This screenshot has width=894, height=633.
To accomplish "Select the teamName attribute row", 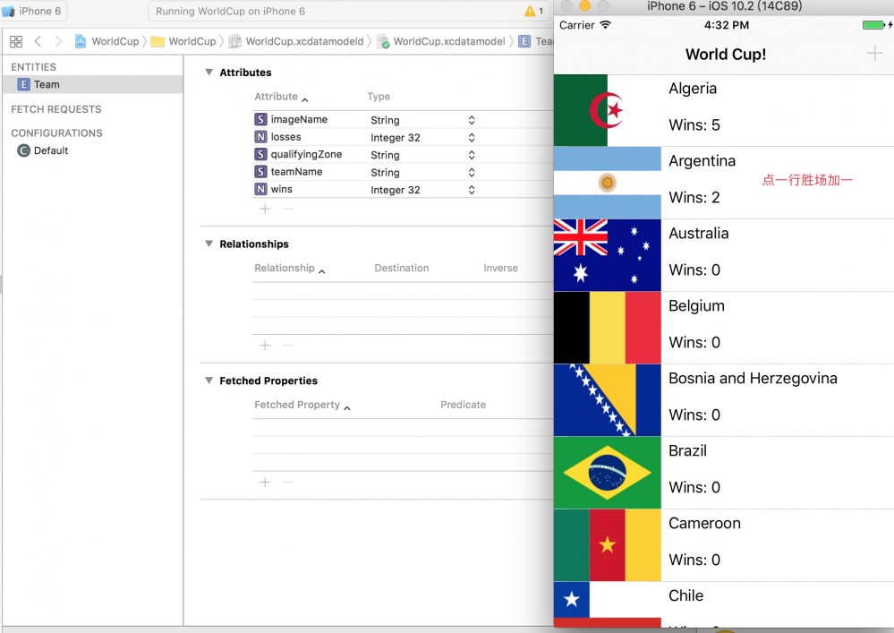I will point(403,172).
